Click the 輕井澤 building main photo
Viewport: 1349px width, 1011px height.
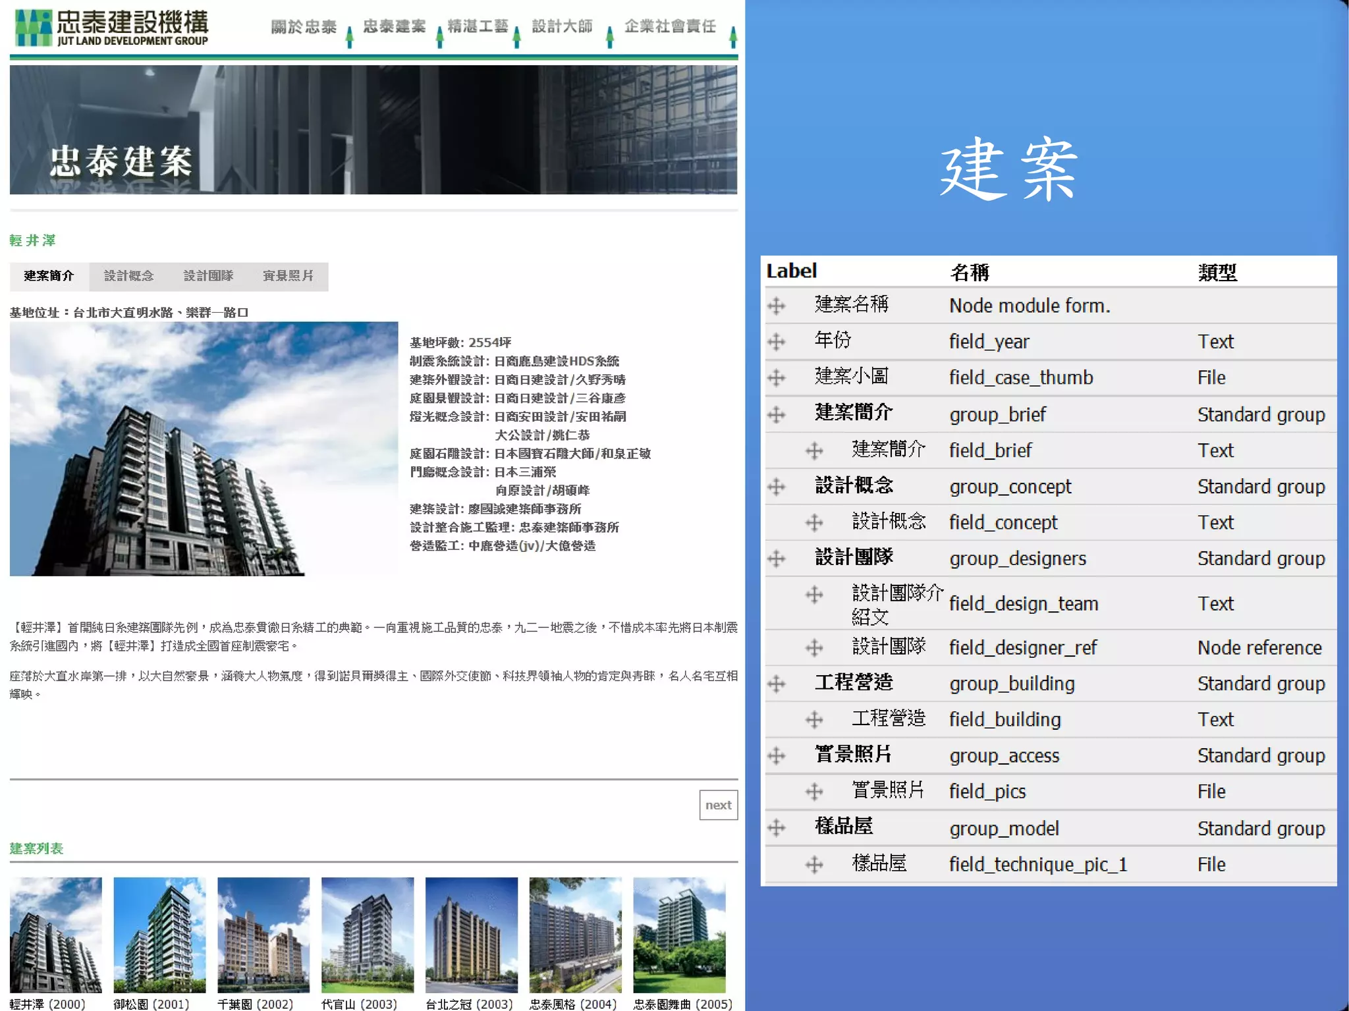coord(204,449)
